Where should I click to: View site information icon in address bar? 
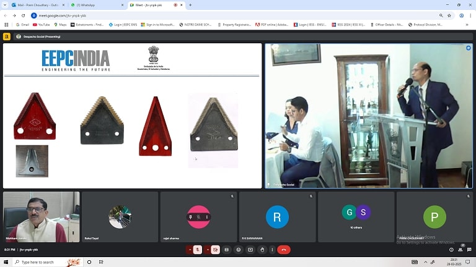[33, 15]
